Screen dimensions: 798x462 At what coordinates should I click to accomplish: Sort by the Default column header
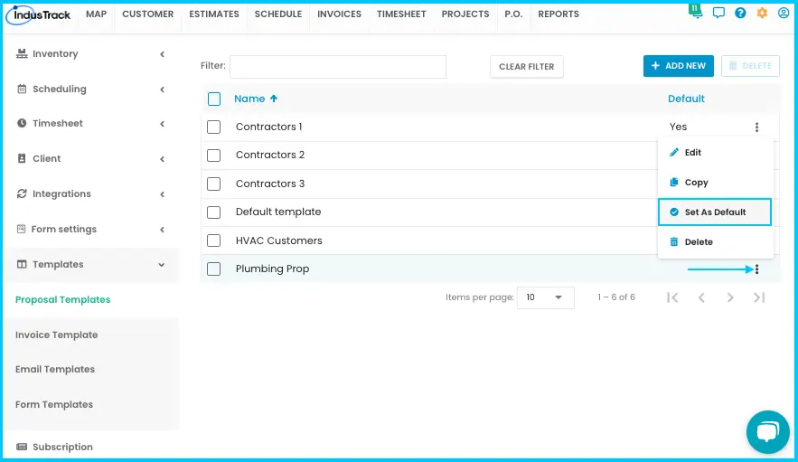click(x=686, y=99)
